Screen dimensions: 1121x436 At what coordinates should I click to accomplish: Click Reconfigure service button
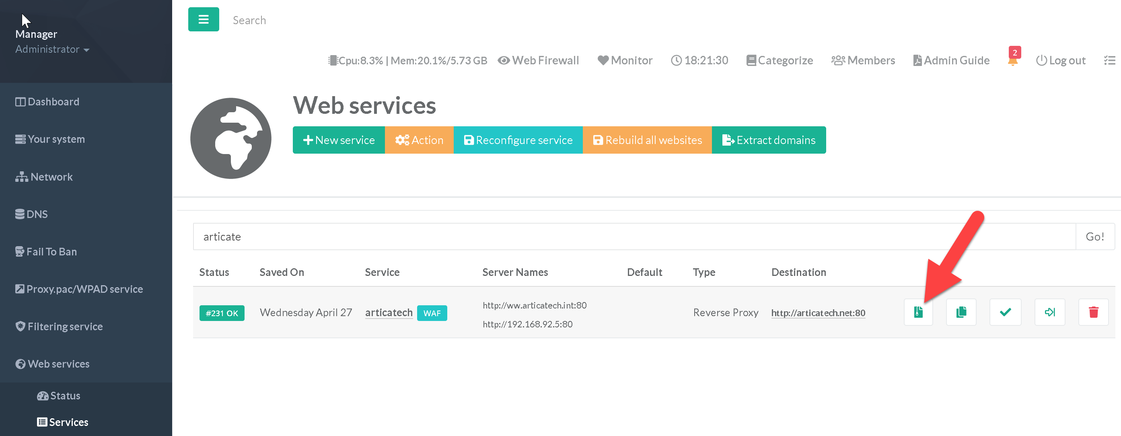518,140
